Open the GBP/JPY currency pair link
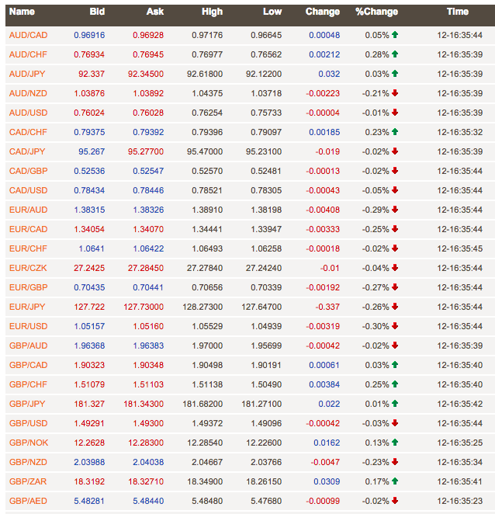495x514 pixels. (28, 404)
